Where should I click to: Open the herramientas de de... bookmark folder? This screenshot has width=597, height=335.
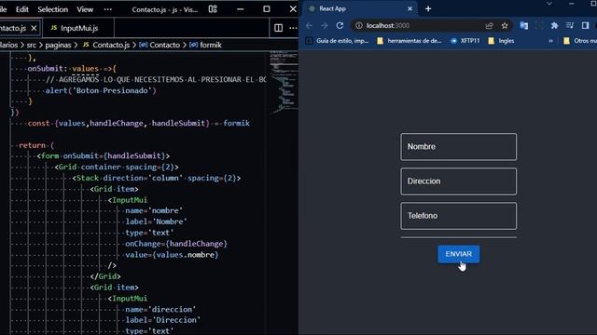point(410,41)
